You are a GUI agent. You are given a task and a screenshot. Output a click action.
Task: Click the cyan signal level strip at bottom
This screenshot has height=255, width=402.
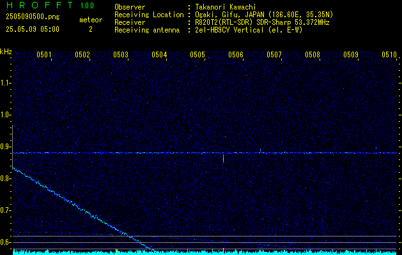click(x=205, y=252)
